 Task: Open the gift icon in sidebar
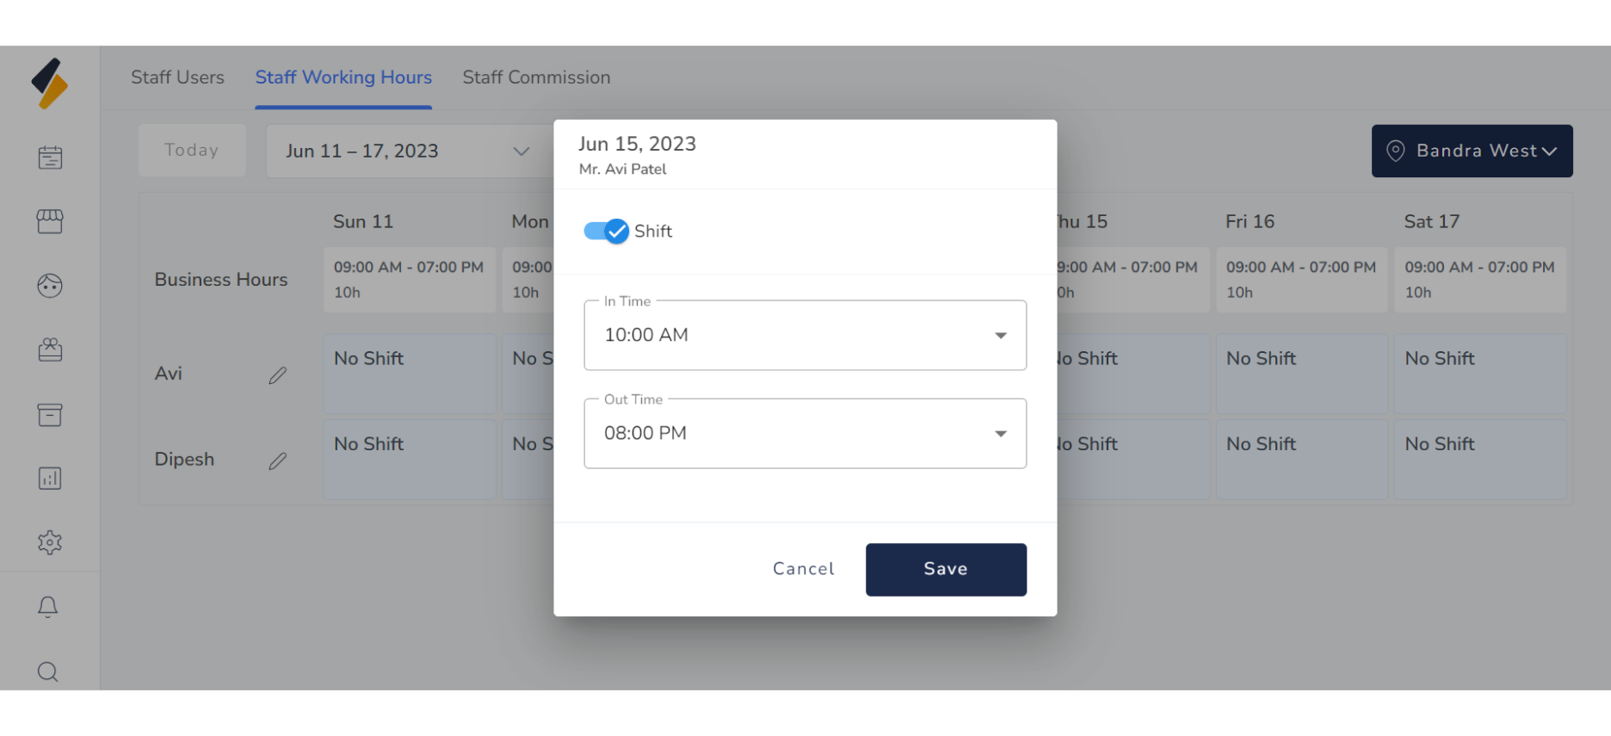(50, 349)
